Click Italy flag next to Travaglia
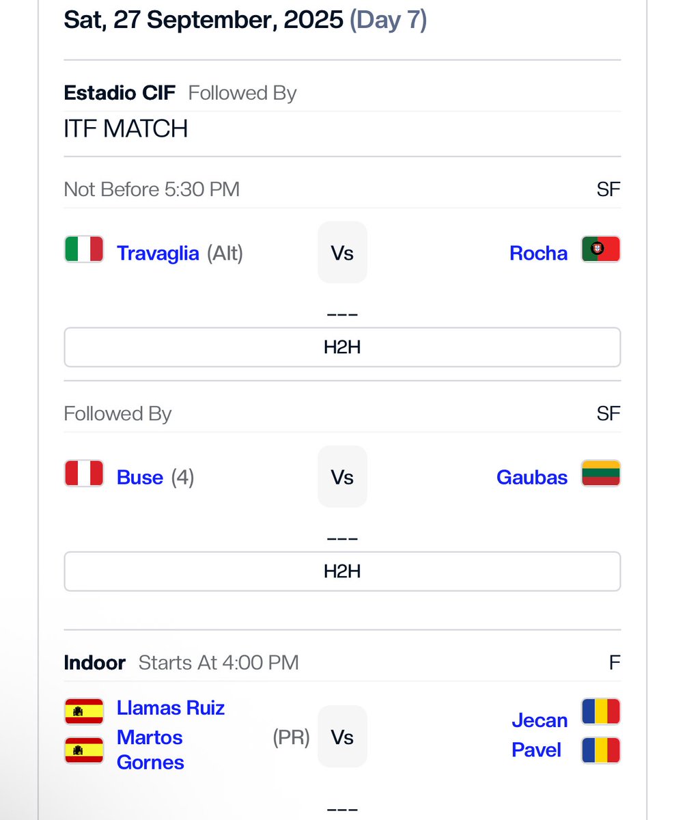The image size is (685, 820). (x=84, y=249)
